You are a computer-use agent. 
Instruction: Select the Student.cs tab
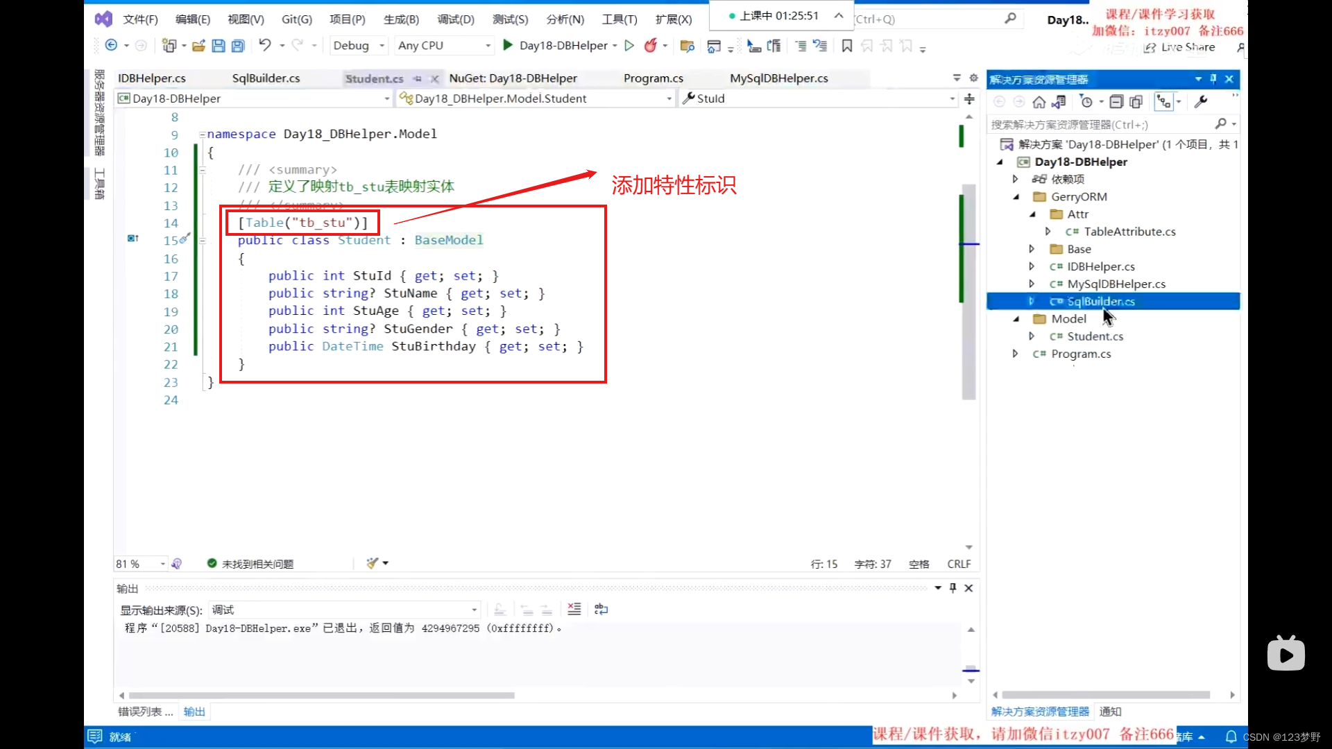pyautogui.click(x=374, y=78)
